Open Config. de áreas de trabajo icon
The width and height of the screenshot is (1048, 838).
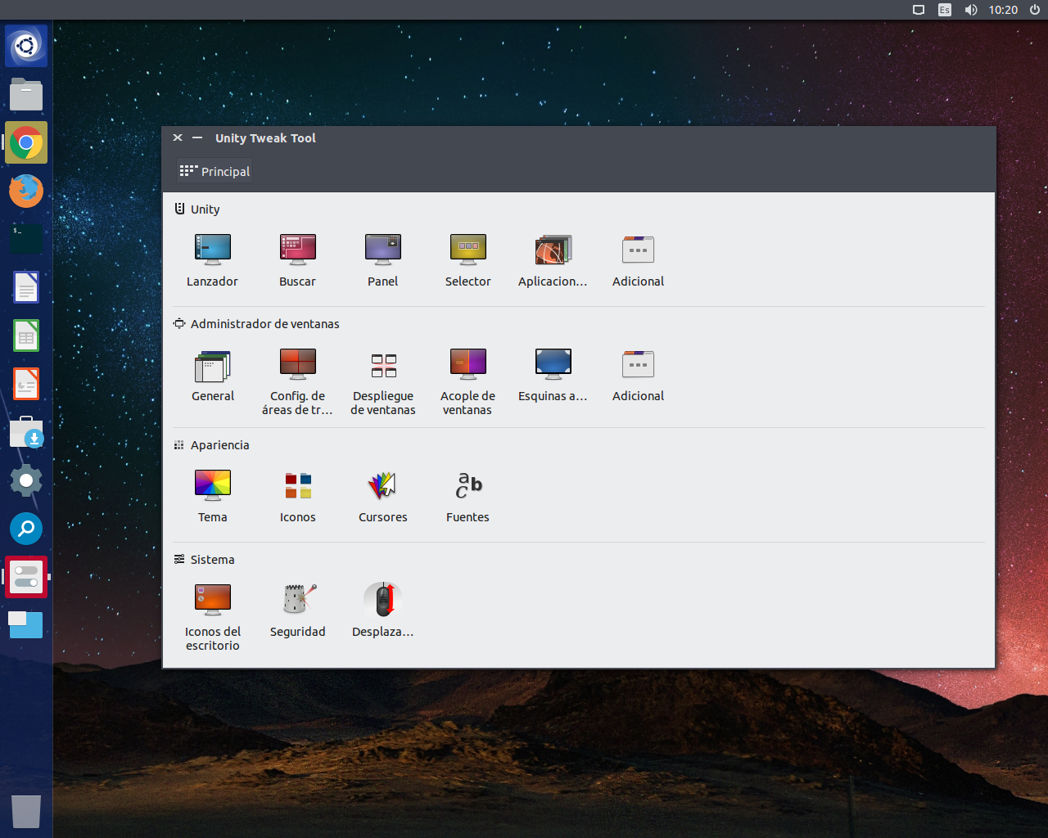[297, 364]
